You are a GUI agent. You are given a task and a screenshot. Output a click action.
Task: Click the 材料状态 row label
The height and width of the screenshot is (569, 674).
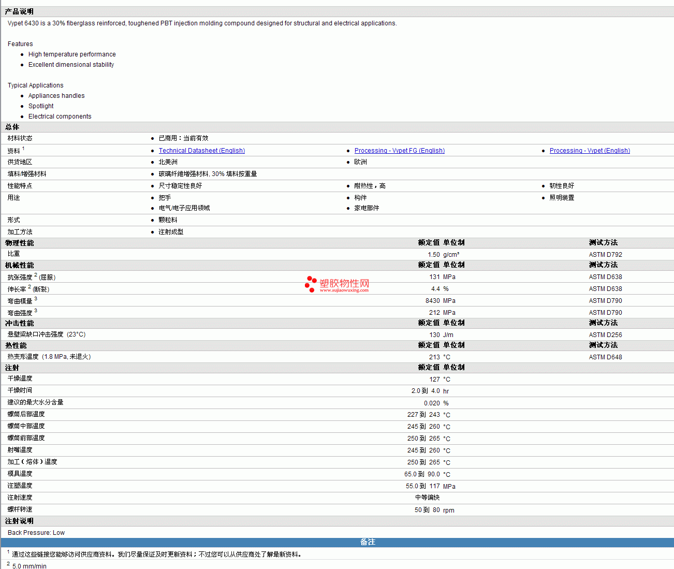[x=20, y=138]
